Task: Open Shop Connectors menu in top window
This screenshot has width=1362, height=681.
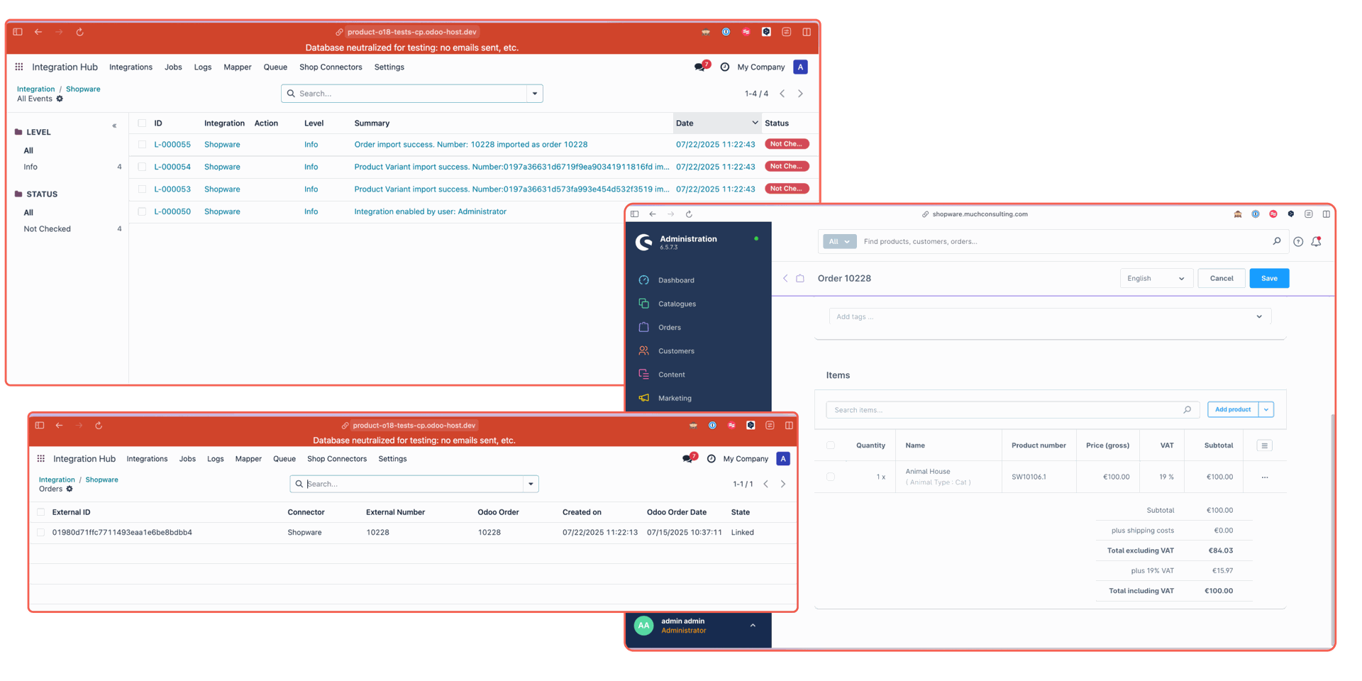Action: (331, 67)
